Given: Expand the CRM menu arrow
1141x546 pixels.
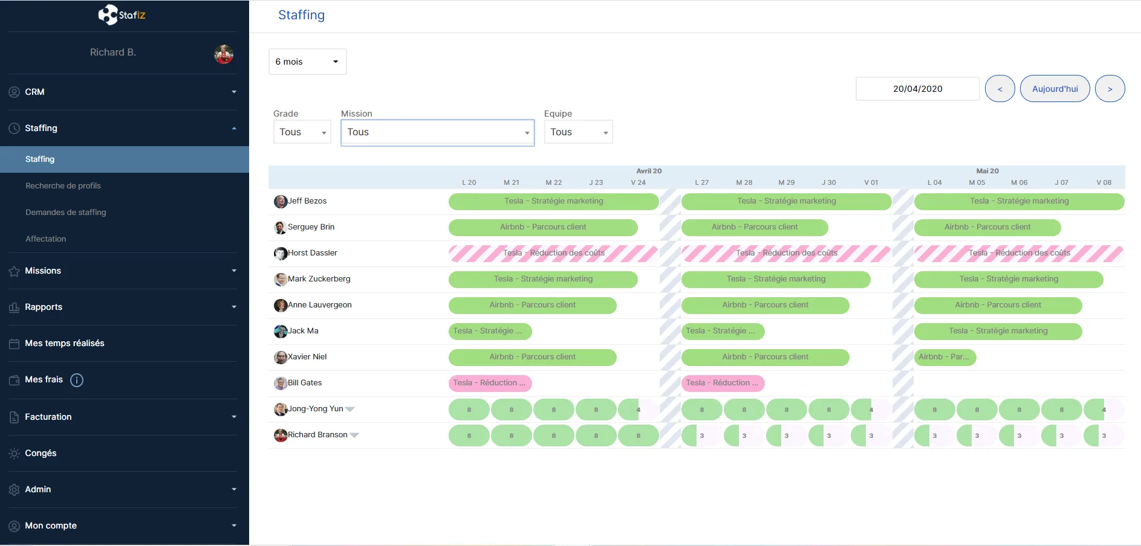Looking at the screenshot, I should 234,92.
